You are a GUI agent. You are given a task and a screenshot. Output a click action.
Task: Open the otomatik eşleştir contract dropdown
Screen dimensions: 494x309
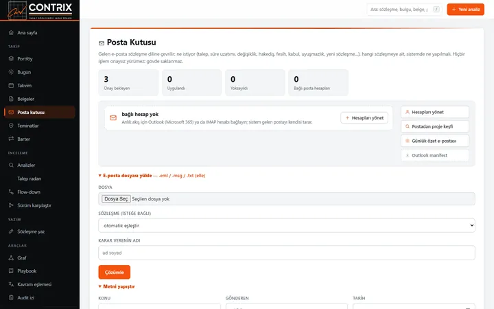click(287, 226)
